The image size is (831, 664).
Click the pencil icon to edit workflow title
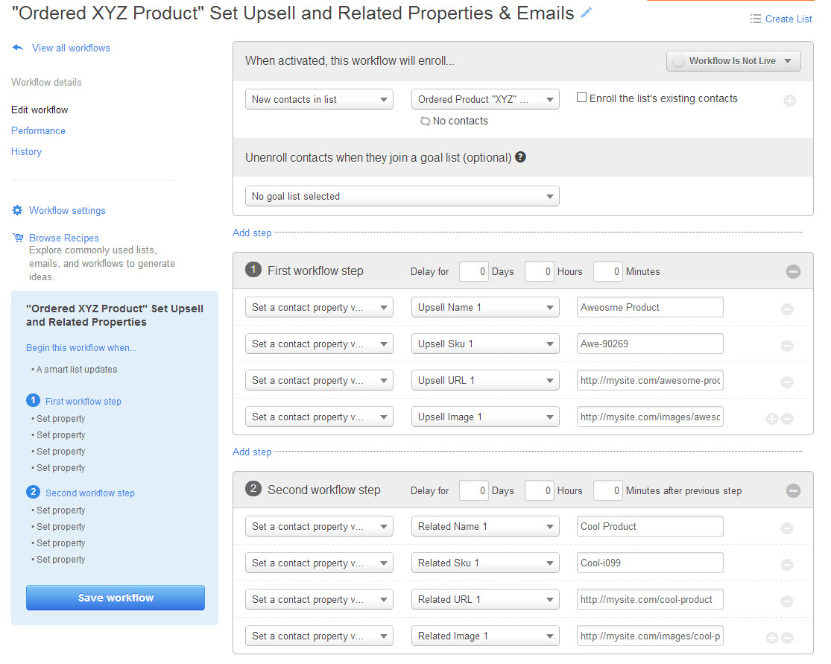pyautogui.click(x=587, y=13)
